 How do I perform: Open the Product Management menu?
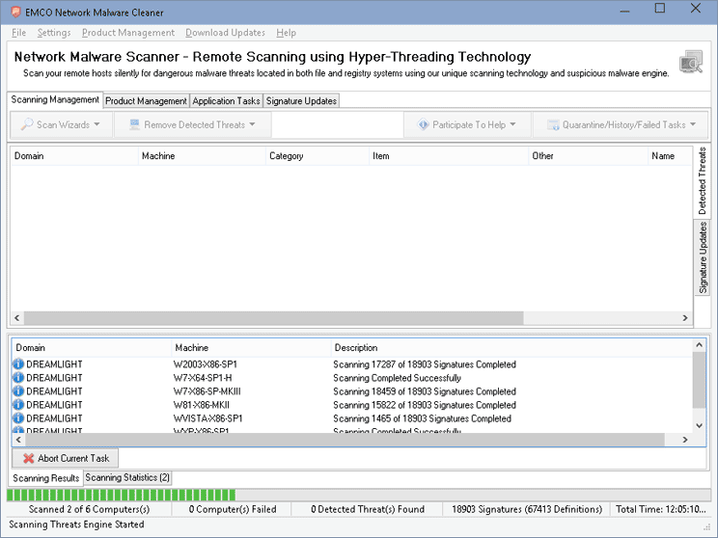point(128,33)
